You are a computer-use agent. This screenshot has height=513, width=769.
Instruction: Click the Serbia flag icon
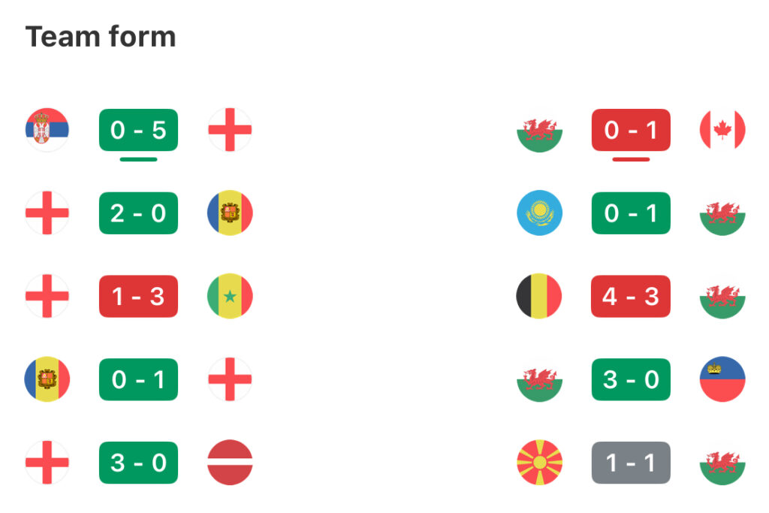[x=47, y=130]
